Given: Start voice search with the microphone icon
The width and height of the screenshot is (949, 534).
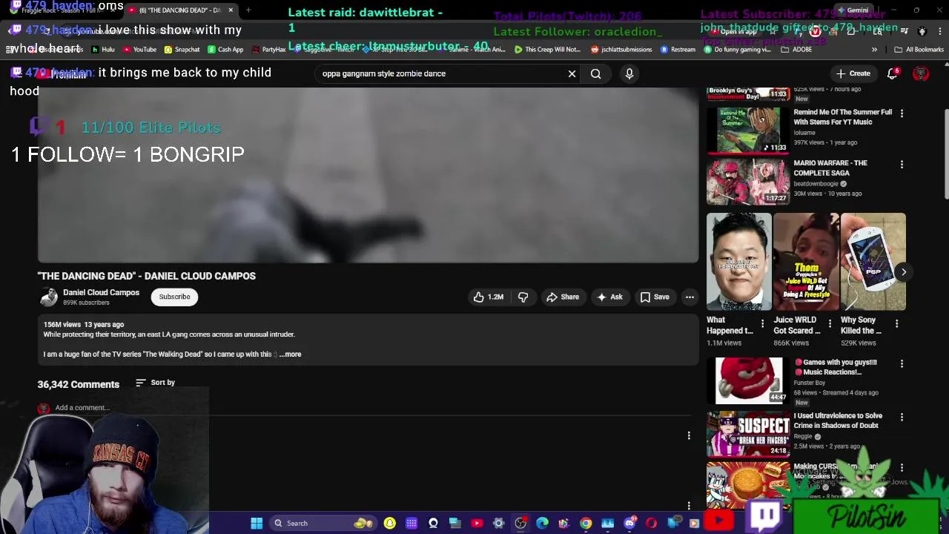Looking at the screenshot, I should pyautogui.click(x=629, y=73).
